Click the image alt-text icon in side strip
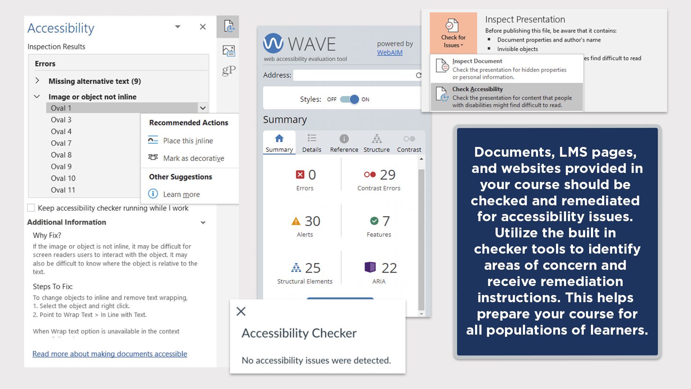This screenshot has width=691, height=389. click(229, 51)
